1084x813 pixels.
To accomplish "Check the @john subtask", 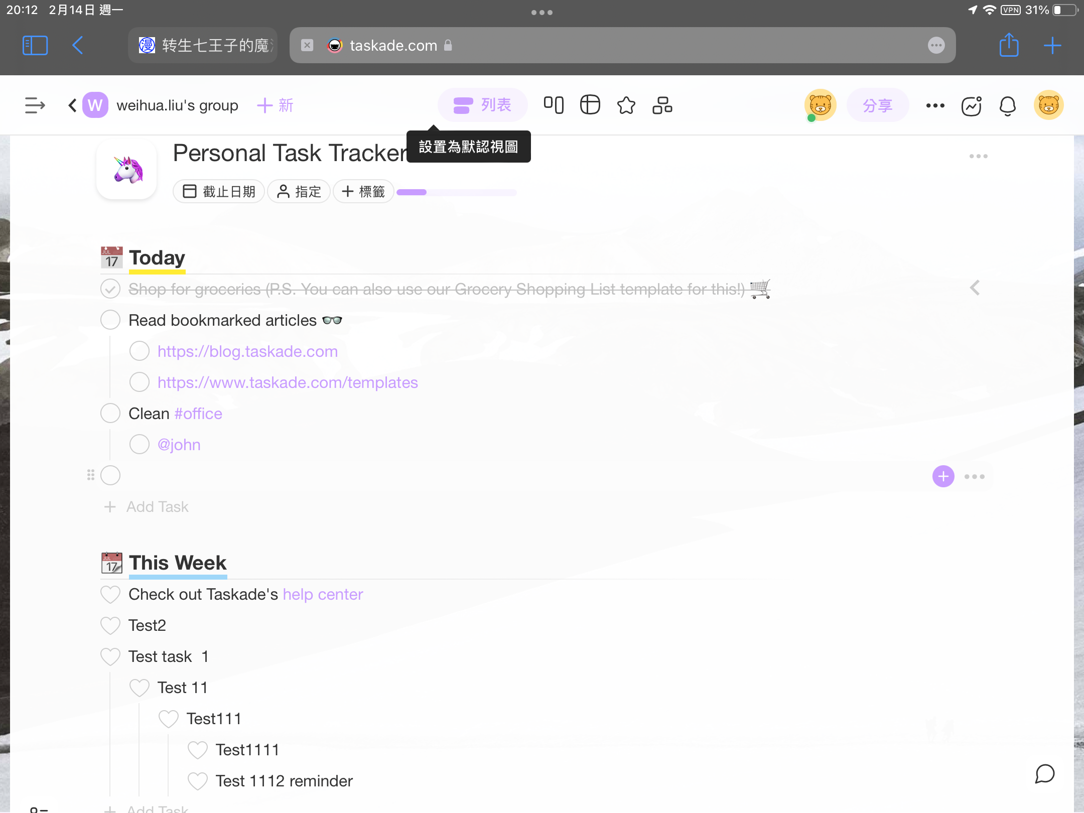I will 140,444.
